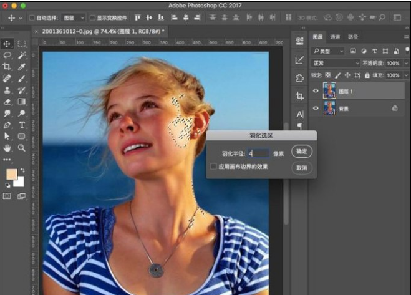The width and height of the screenshot is (411, 295).
Task: Select the Eraser tool
Action: pyautogui.click(x=7, y=102)
